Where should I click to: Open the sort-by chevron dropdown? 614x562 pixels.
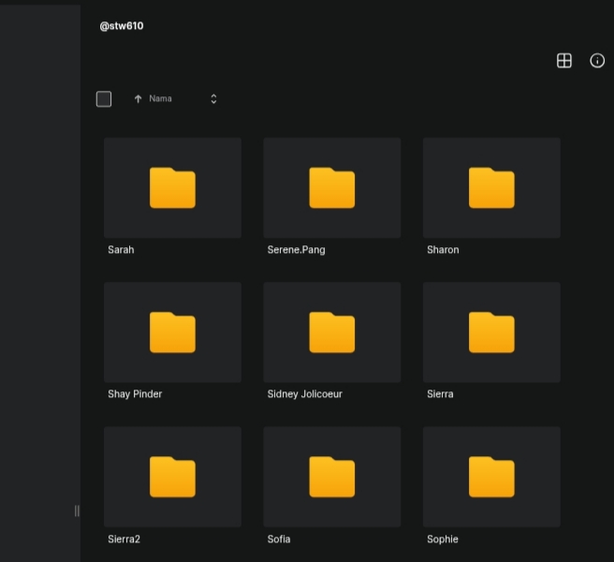[x=213, y=98]
